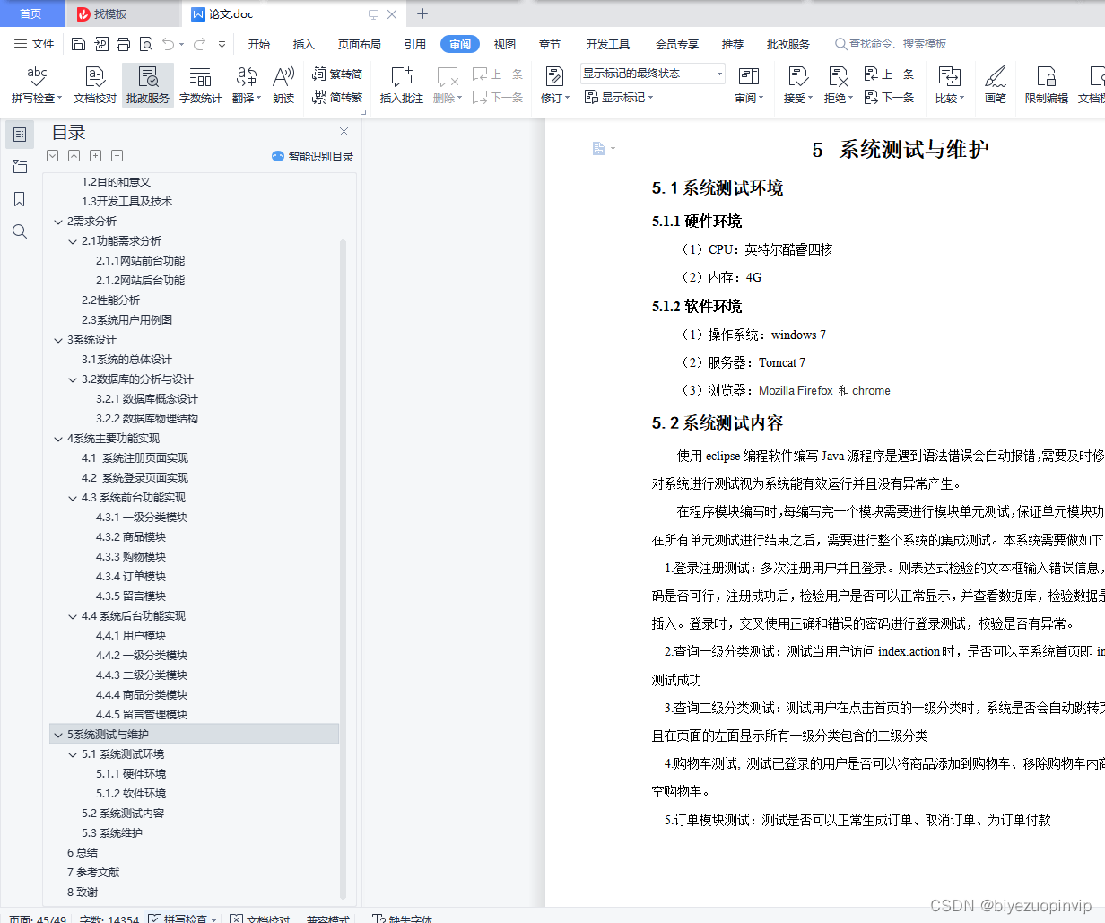The height and width of the screenshot is (923, 1105).
Task: Click the Redo arrow icon
Action: click(x=199, y=44)
